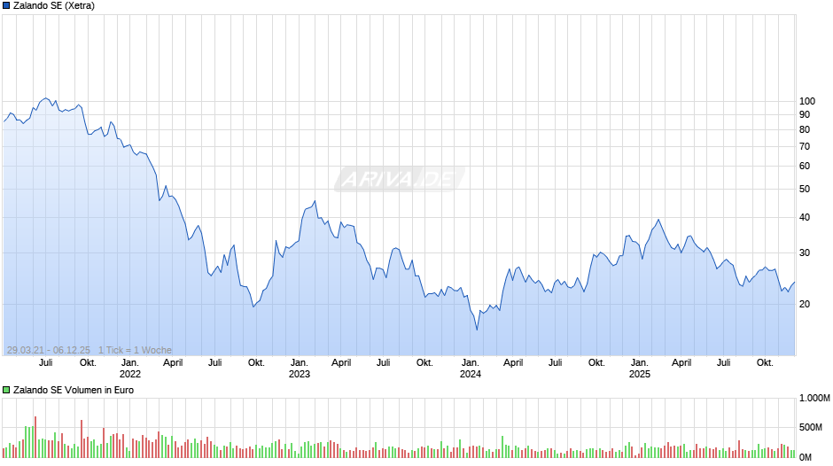Click the price peak near 100 in mid-2021
Screen dimensions: 833x466
coord(46,98)
